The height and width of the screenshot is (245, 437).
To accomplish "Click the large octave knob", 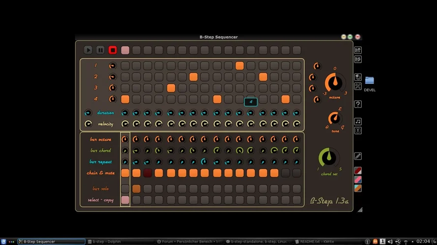I will tap(335, 82).
